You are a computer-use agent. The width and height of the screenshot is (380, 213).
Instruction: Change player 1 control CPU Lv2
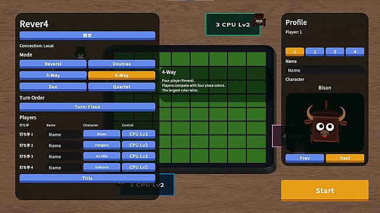coord(138,134)
